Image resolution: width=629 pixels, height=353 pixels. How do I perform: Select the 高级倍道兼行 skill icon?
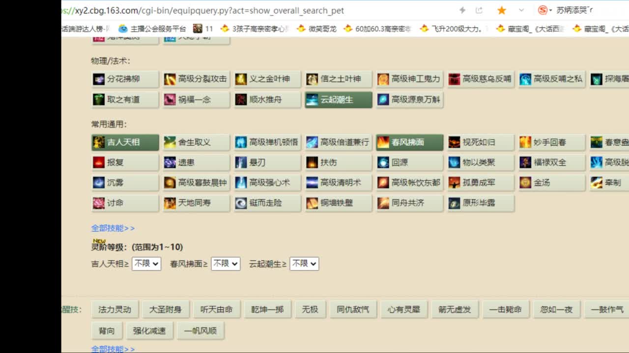point(312,142)
